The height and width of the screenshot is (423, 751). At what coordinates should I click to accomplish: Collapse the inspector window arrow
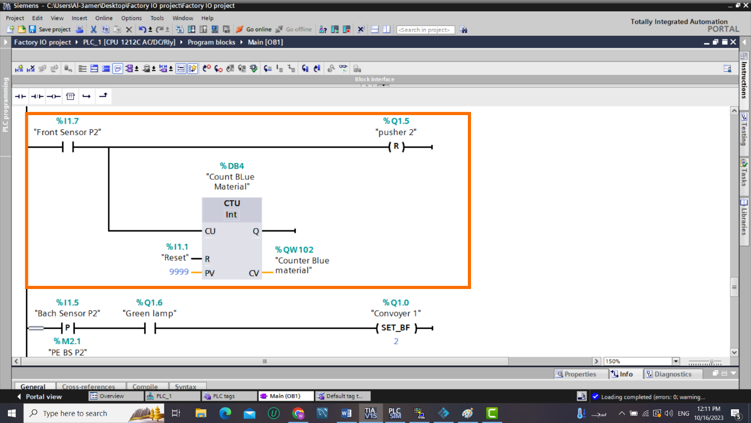733,373
